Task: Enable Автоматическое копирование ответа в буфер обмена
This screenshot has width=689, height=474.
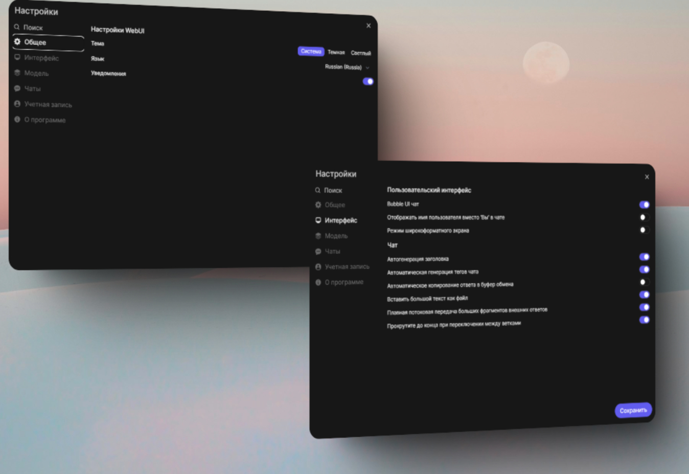Action: coord(645,282)
